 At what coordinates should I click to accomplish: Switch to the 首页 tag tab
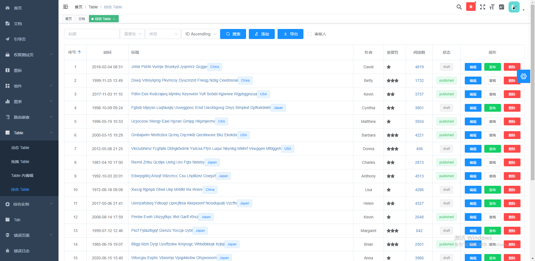click(x=69, y=19)
